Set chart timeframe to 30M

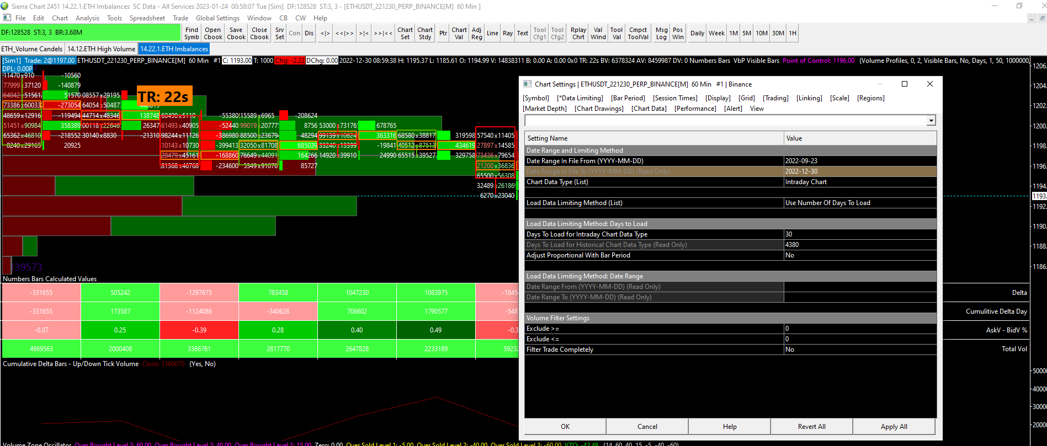pos(778,33)
